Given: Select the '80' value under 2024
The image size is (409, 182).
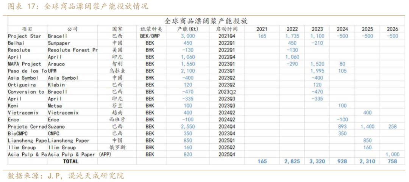Looking at the screenshot, I should [342, 64].
